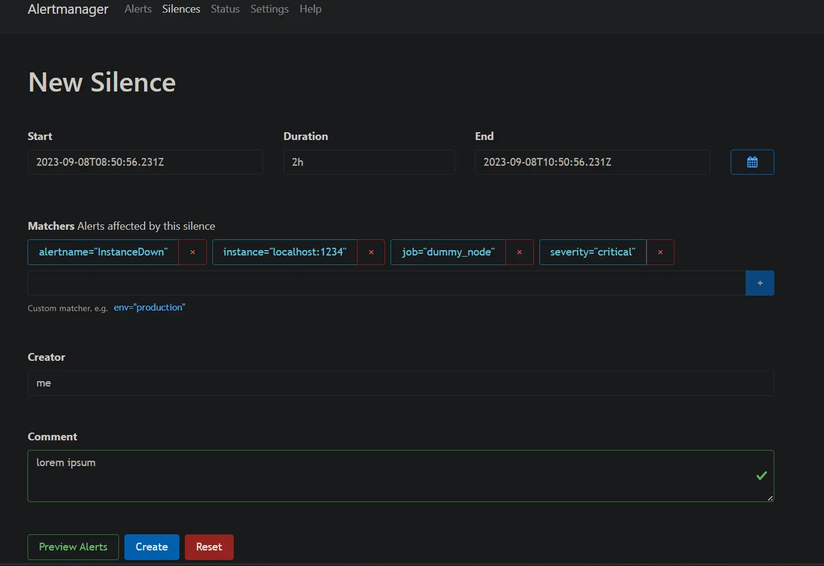Create the new silence

coord(152,547)
